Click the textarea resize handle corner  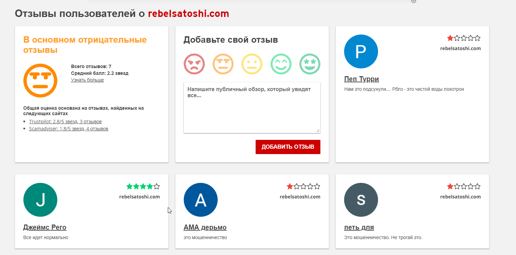[x=318, y=131]
